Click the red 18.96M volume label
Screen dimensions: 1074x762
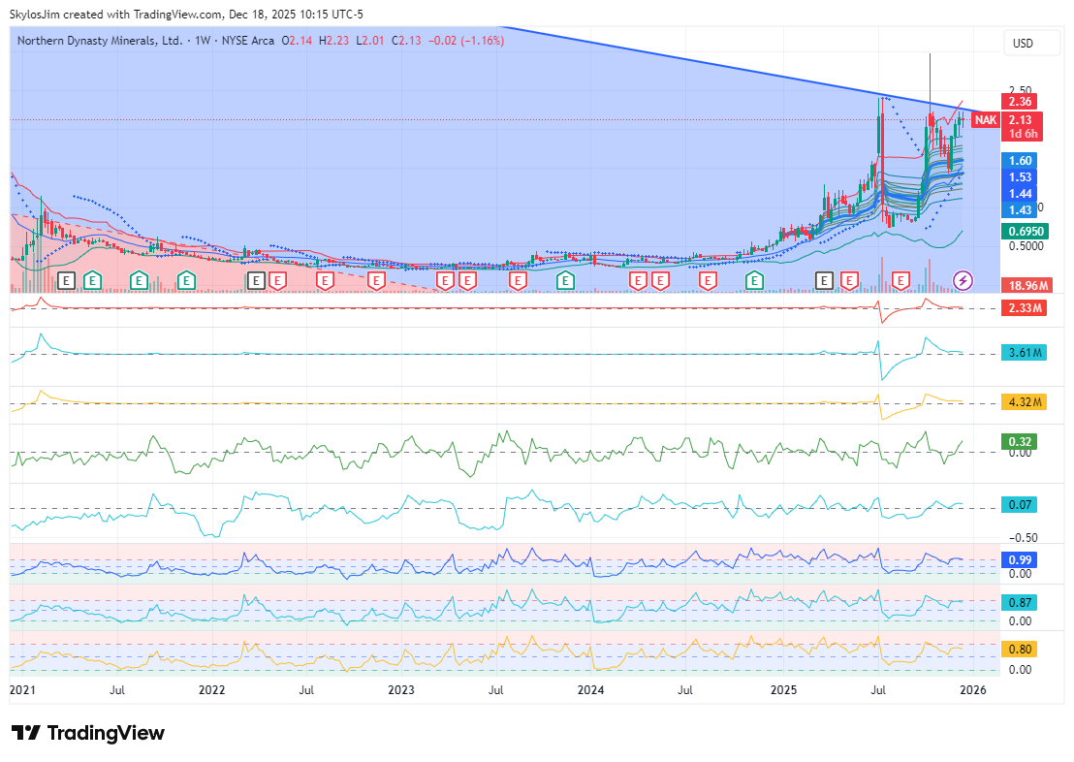click(x=1028, y=285)
